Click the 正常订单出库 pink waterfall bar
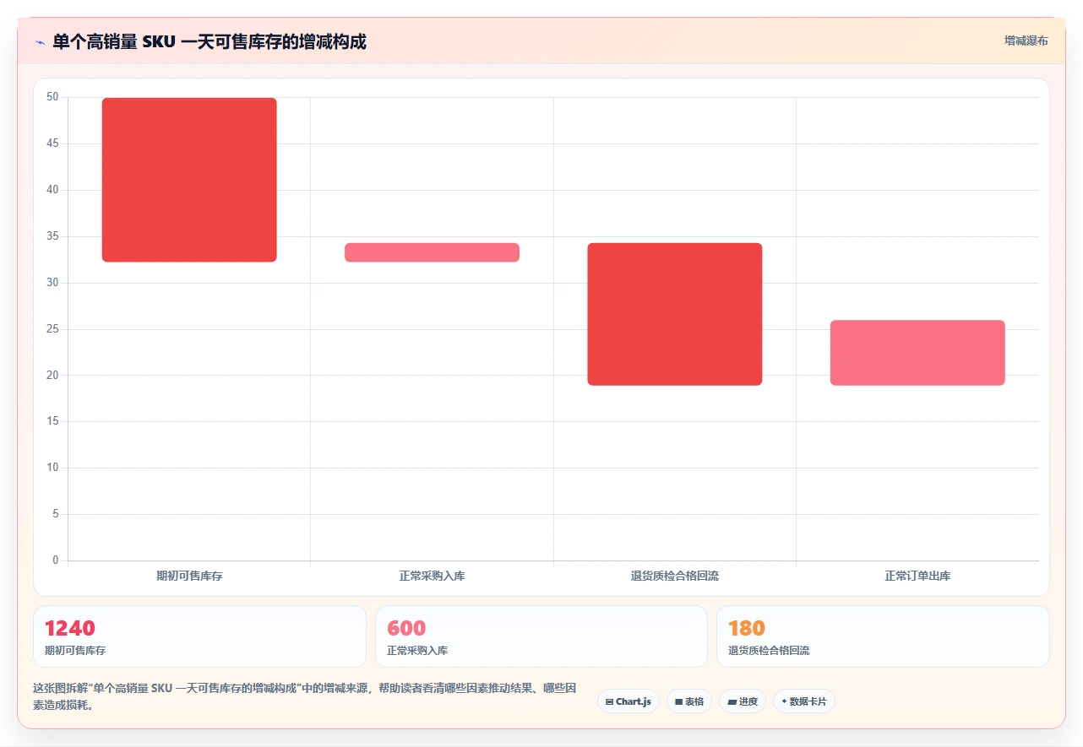The image size is (1083, 747). coord(917,353)
